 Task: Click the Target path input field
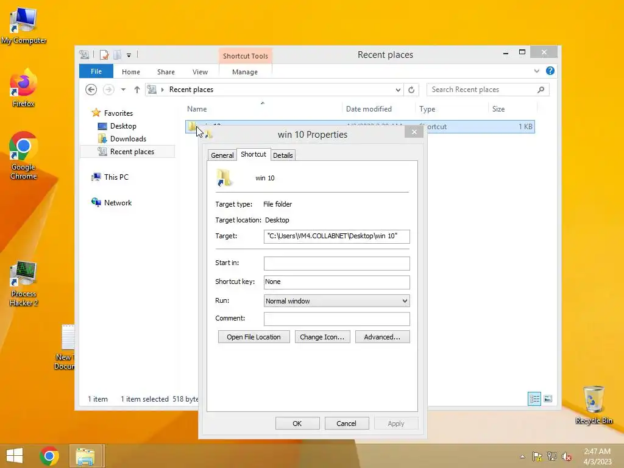click(x=336, y=236)
